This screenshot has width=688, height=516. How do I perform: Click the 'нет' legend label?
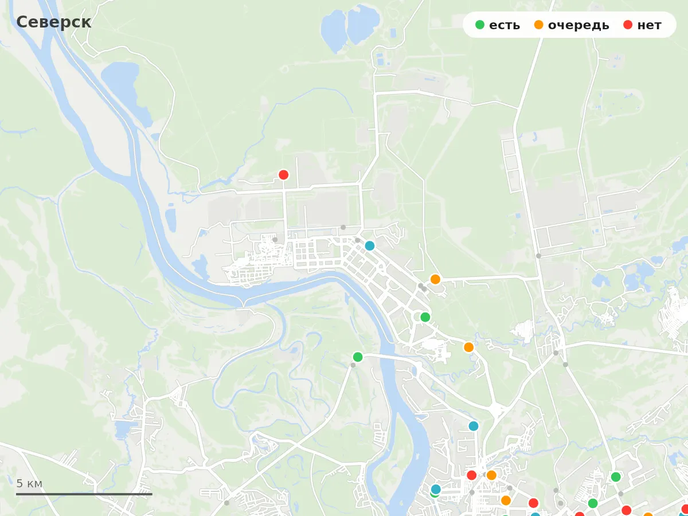tap(649, 25)
